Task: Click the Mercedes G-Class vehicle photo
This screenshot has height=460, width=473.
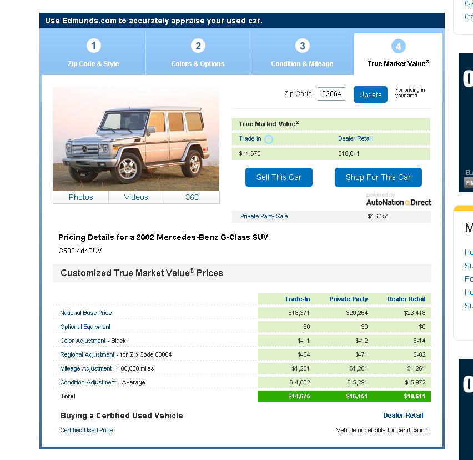Action: point(136,138)
